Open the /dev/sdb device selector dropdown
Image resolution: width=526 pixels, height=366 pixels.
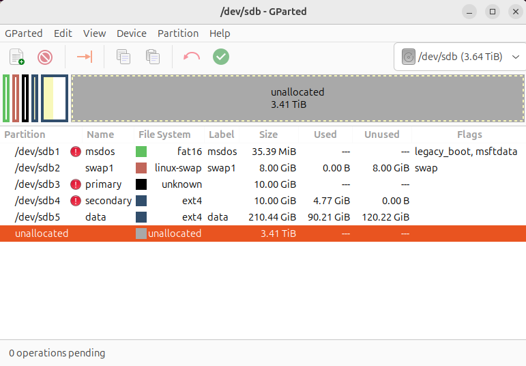(x=460, y=57)
